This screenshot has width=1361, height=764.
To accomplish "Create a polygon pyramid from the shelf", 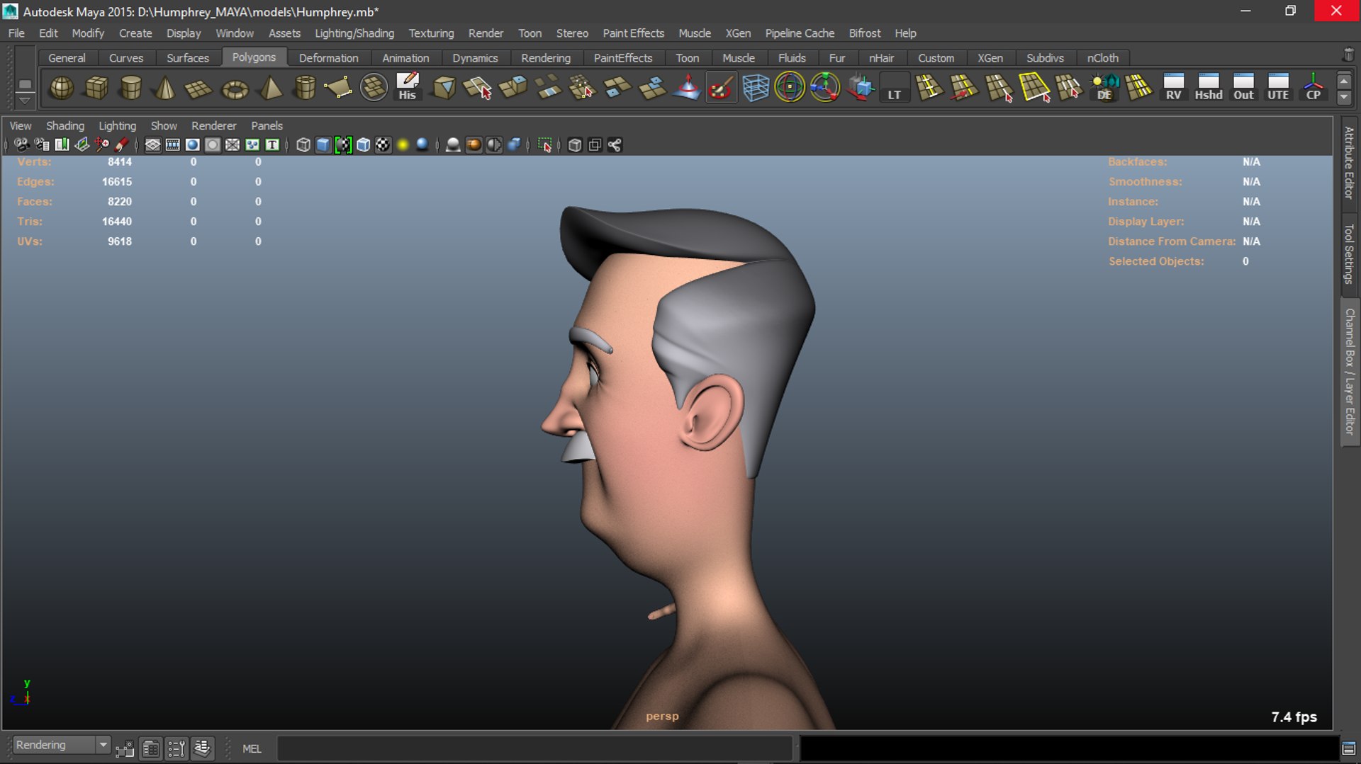I will click(270, 88).
